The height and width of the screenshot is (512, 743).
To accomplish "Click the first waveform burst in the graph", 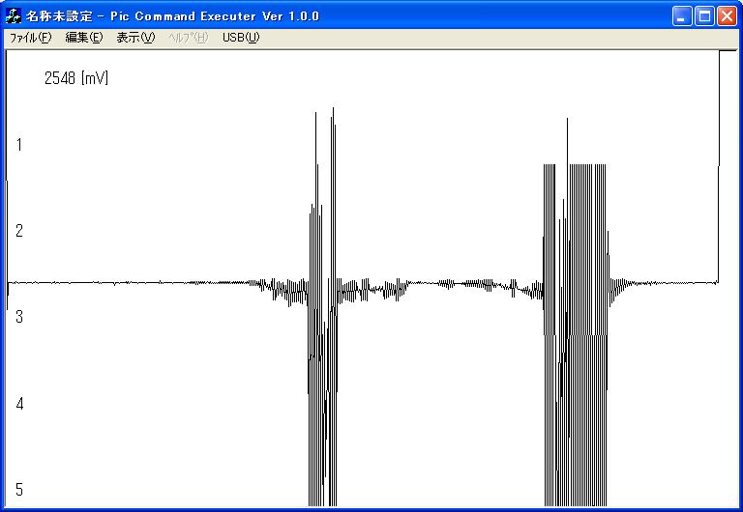I will (x=322, y=290).
